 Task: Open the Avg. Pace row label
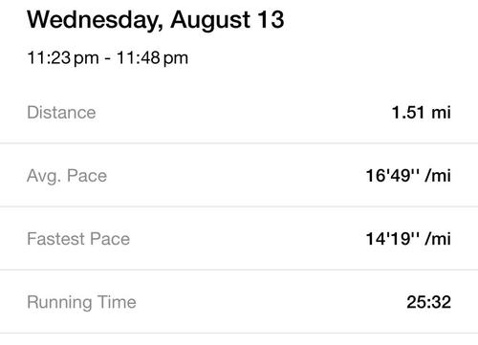point(67,176)
